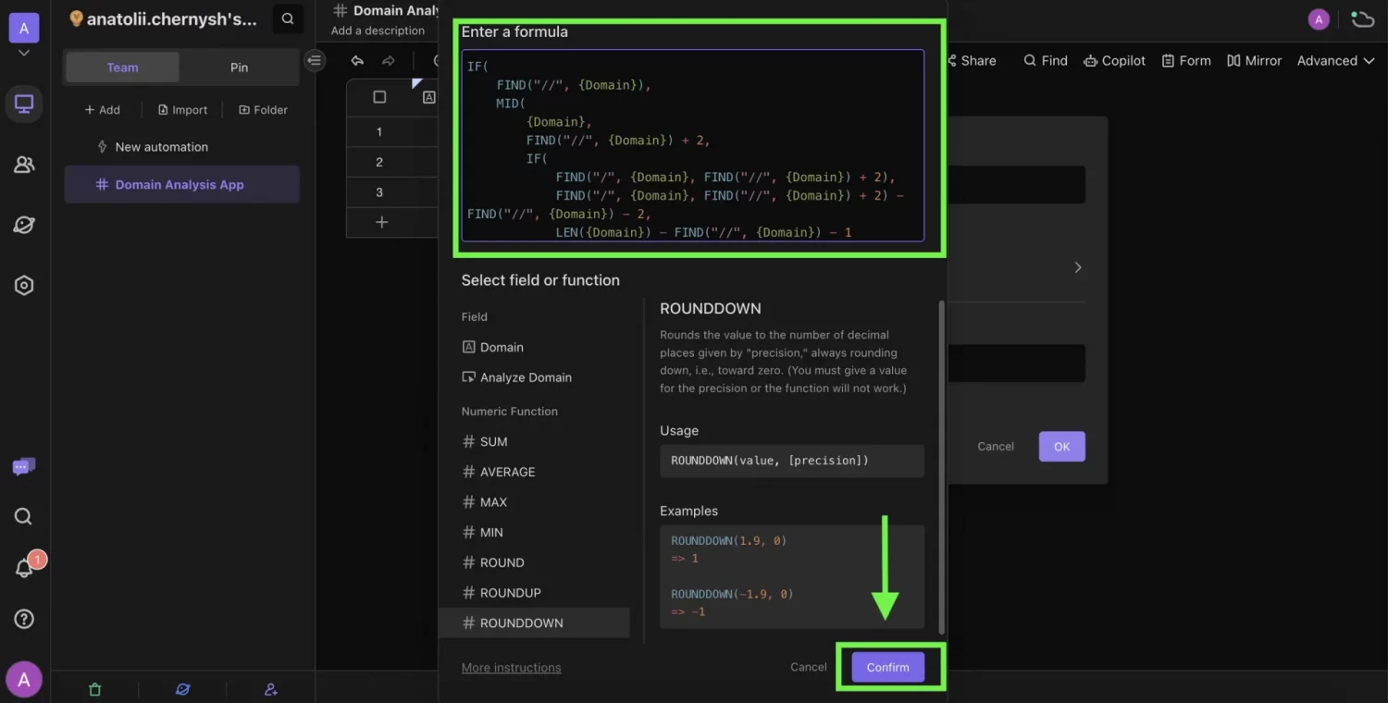Open the New automation item
The width and height of the screenshot is (1388, 703).
pyautogui.click(x=181, y=147)
